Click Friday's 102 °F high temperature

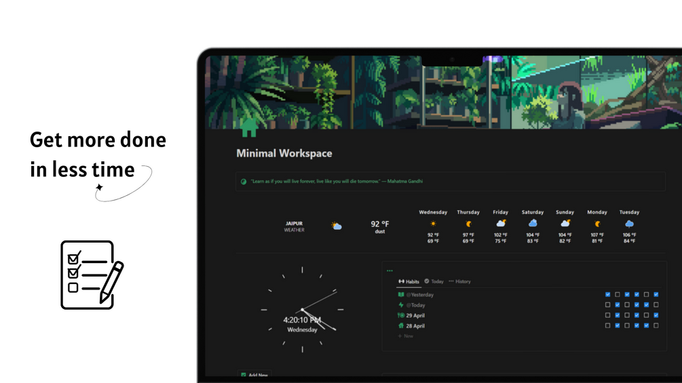pyautogui.click(x=501, y=235)
